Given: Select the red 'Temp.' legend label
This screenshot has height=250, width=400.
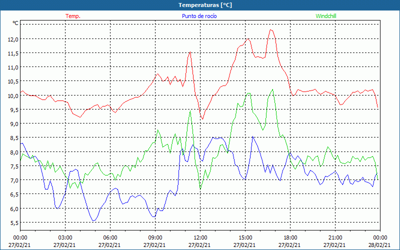Looking at the screenshot, I should click(x=73, y=16).
